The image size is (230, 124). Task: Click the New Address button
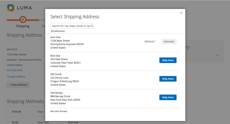point(18,85)
